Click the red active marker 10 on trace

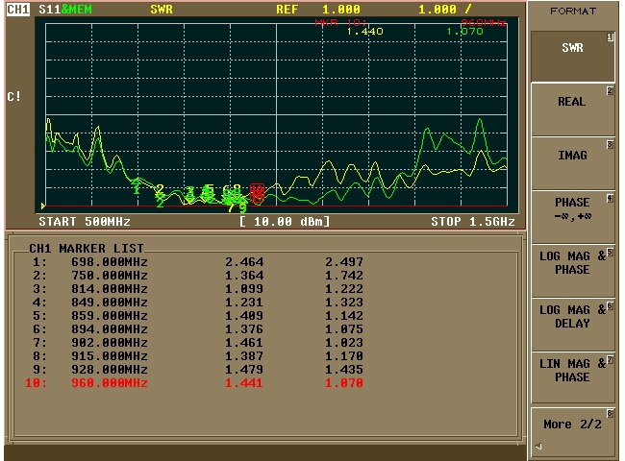[x=257, y=194]
